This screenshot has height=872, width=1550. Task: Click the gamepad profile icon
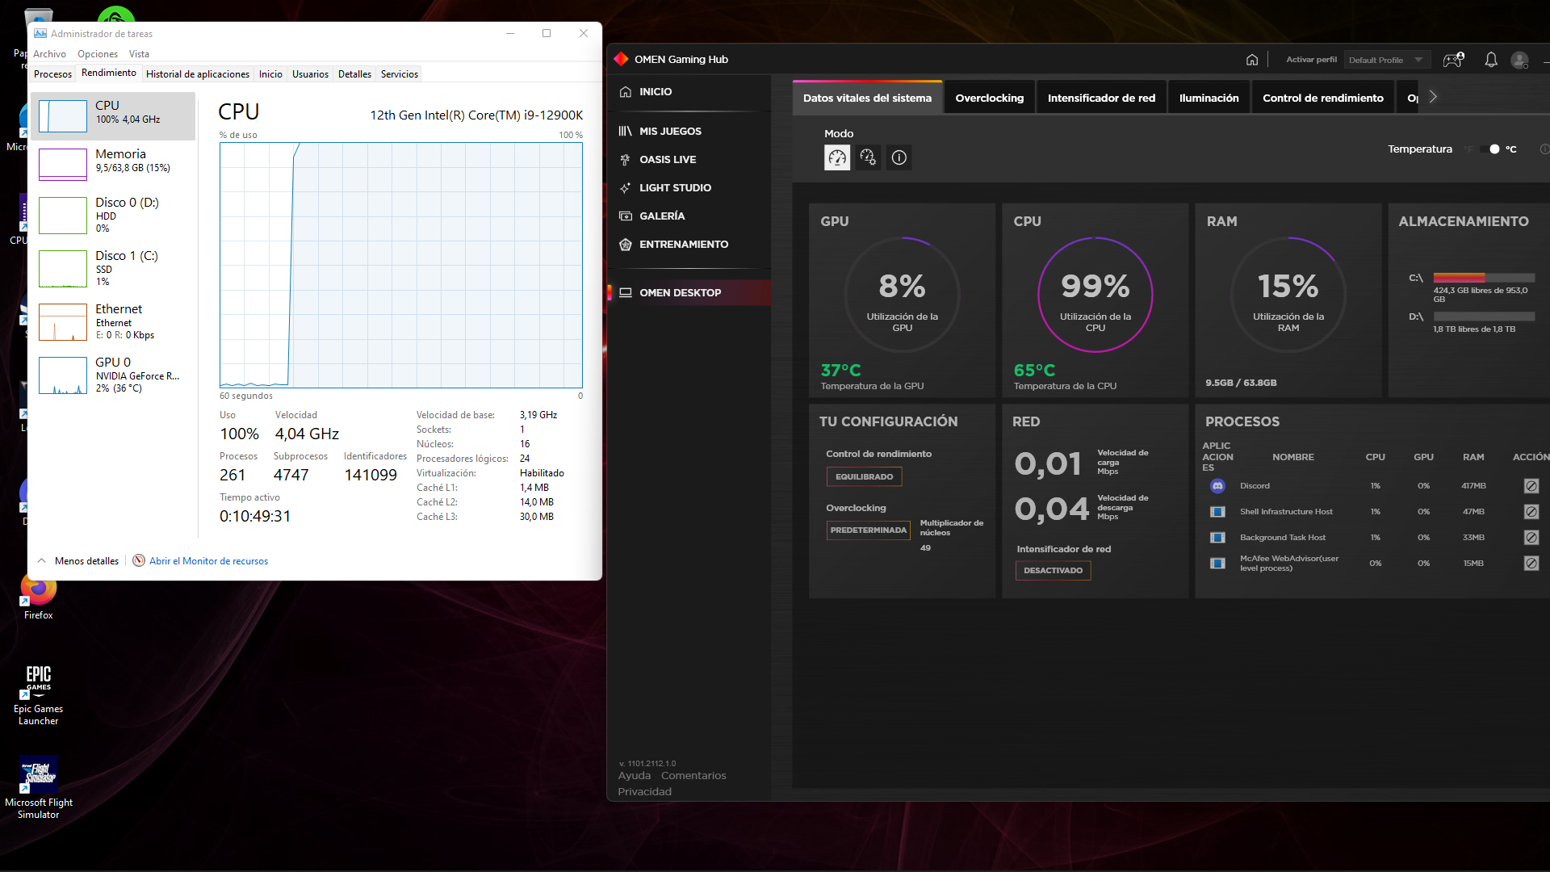(x=1453, y=60)
